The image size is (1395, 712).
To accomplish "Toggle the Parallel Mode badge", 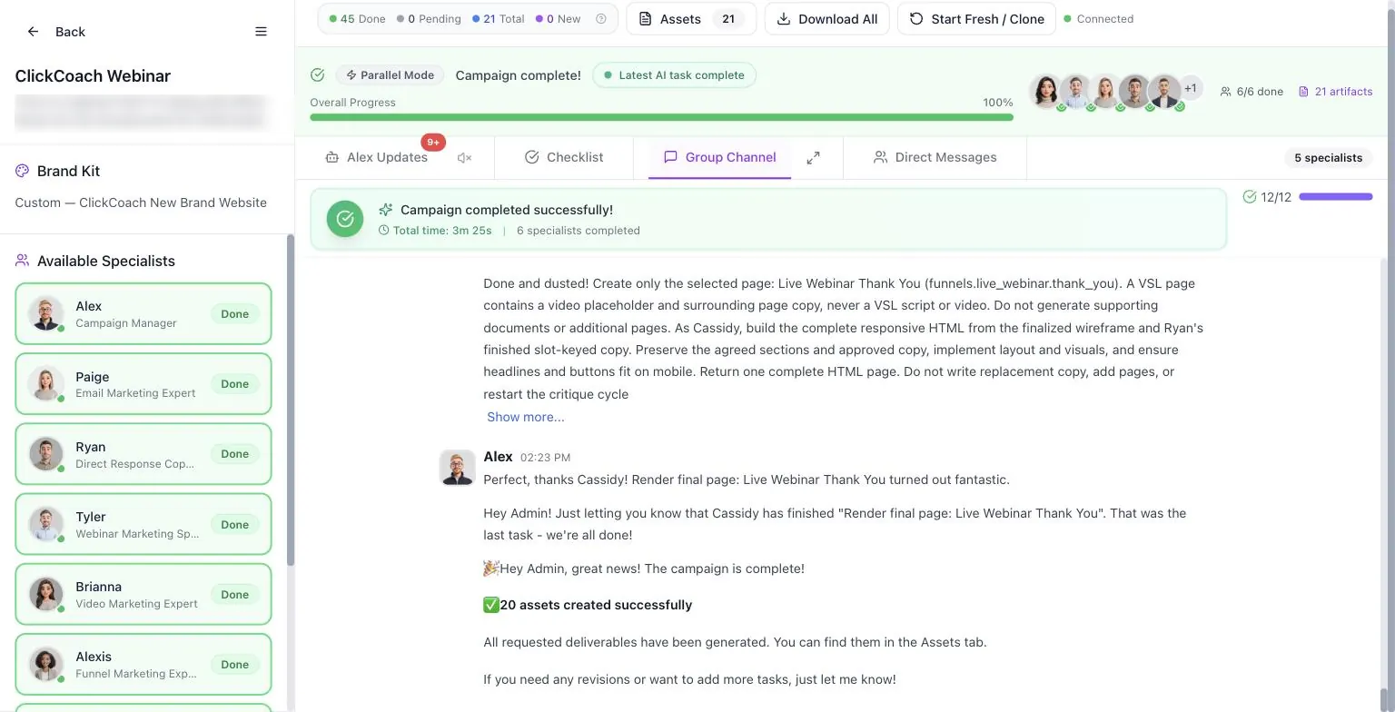I will click(390, 75).
